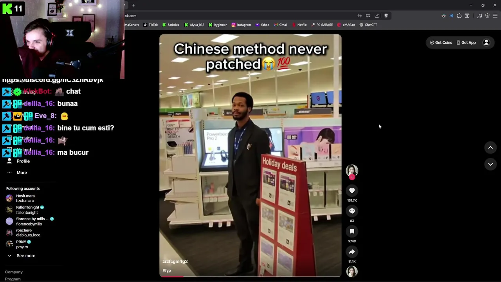Viewport: 501px width, 282px height.
Task: Open a new browser tab with the plus
Action: tap(133, 5)
